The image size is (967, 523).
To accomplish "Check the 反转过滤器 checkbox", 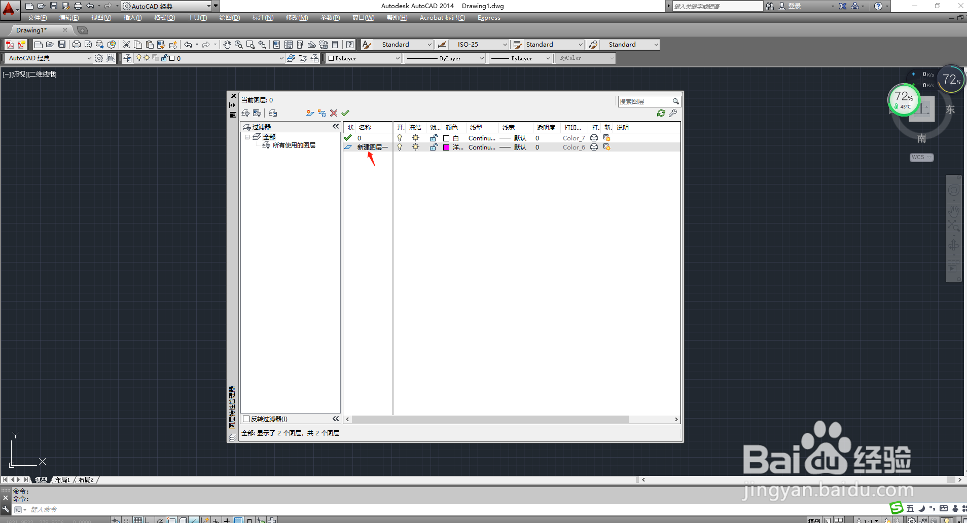I will pos(246,419).
